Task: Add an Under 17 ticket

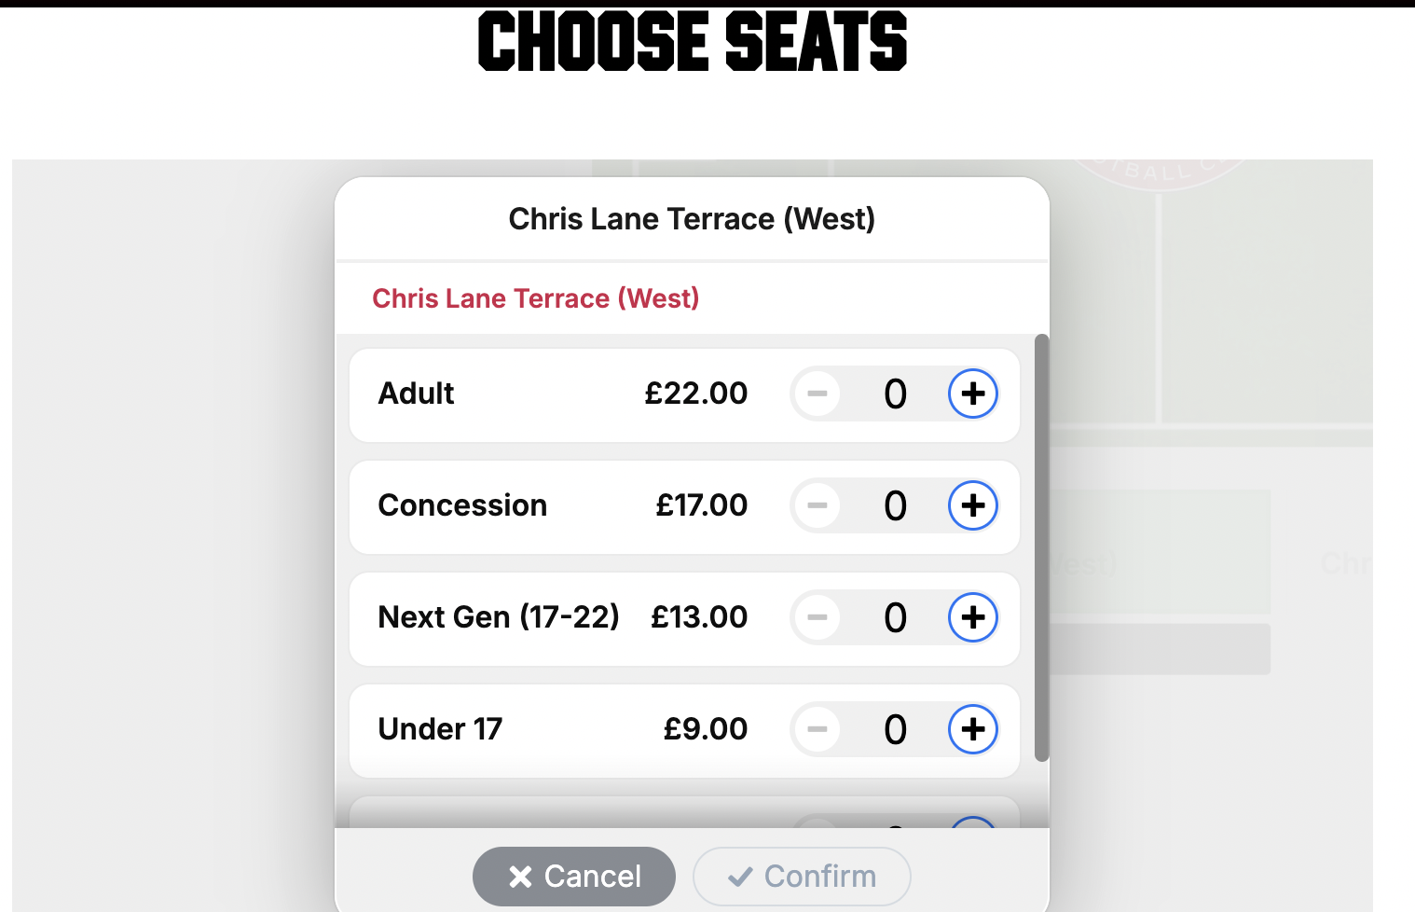Action: [972, 729]
